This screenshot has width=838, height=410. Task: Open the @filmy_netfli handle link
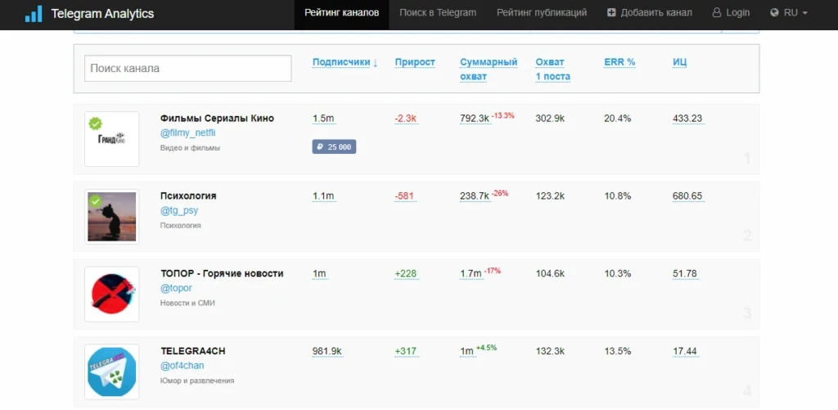pos(187,133)
